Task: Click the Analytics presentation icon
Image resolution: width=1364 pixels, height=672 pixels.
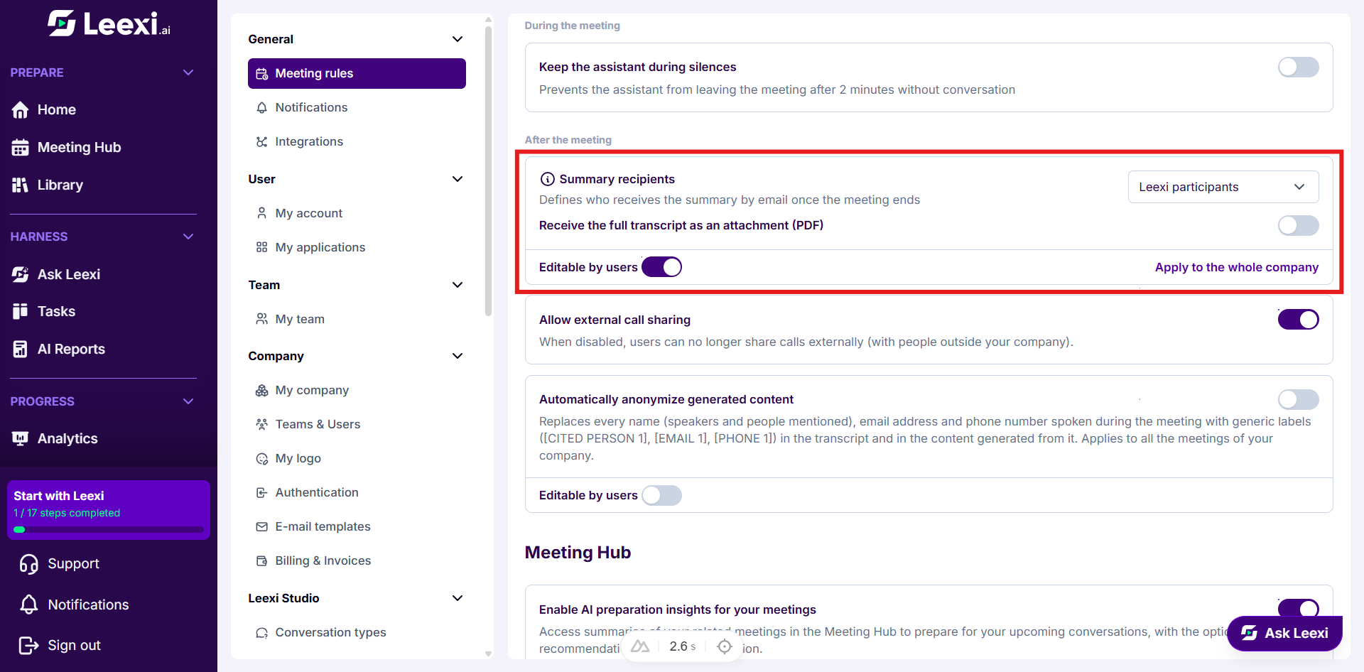Action: [20, 438]
